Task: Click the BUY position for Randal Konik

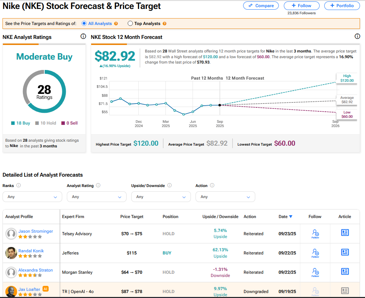Action: click(x=167, y=253)
